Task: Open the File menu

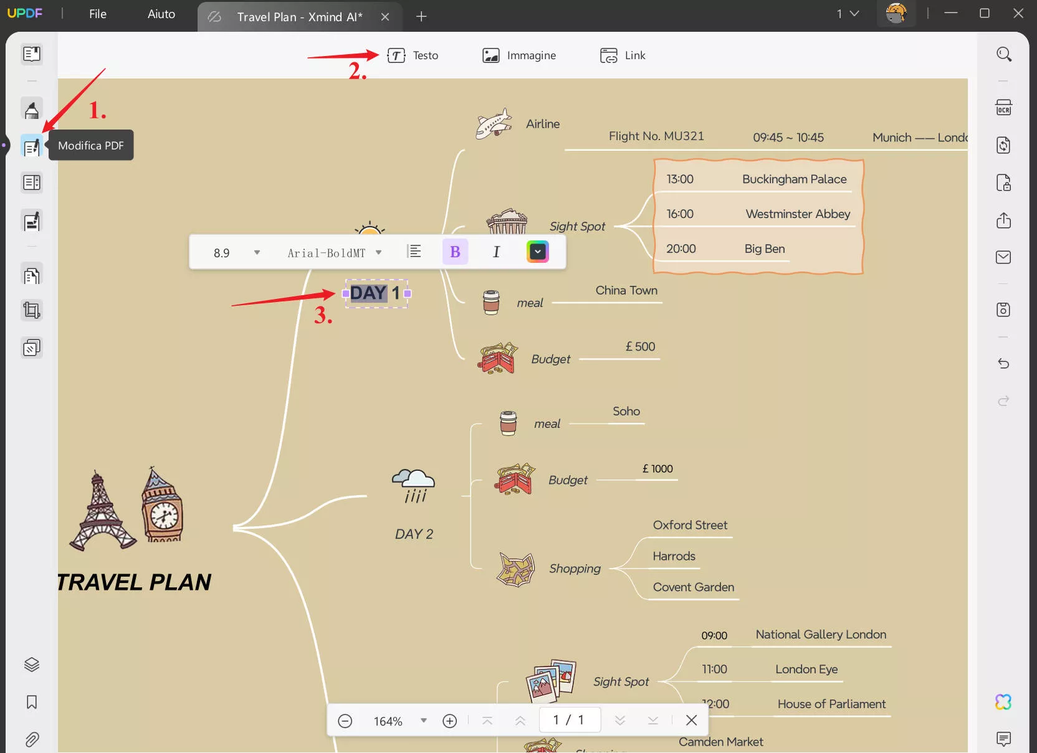Action: click(98, 14)
